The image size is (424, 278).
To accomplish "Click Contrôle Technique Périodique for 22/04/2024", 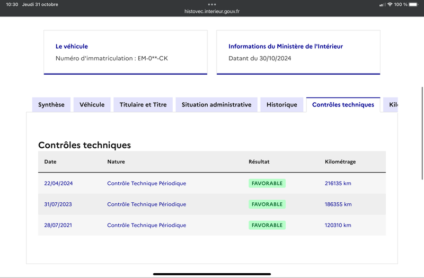I will coord(147,183).
